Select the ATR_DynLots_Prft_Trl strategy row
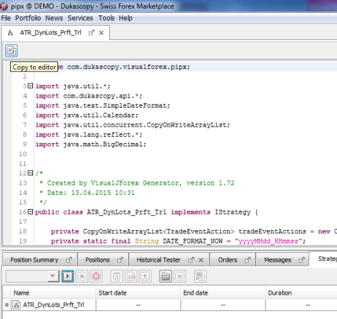 click(x=170, y=305)
